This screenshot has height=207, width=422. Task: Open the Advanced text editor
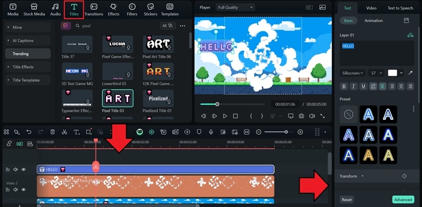(403, 200)
